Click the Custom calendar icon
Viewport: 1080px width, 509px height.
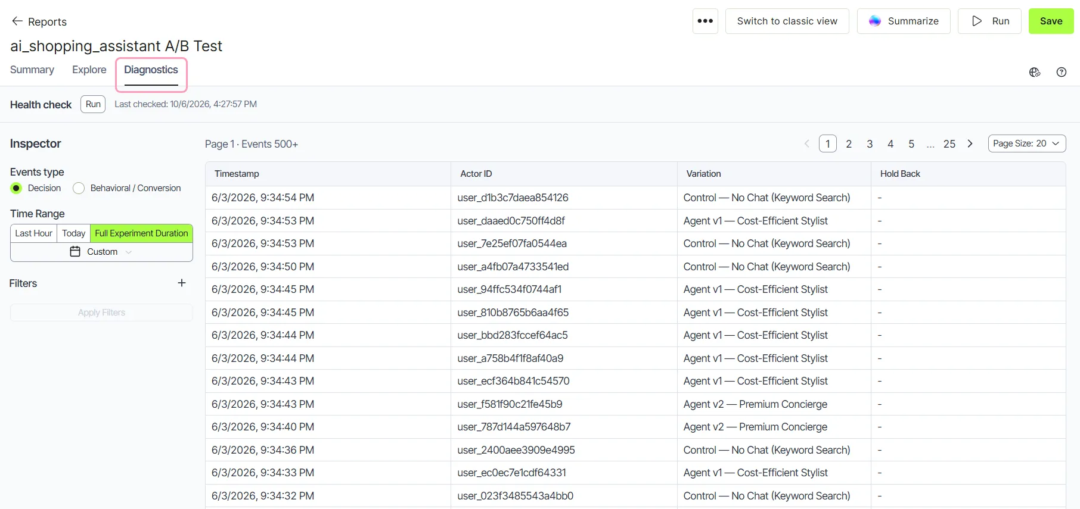tap(75, 251)
